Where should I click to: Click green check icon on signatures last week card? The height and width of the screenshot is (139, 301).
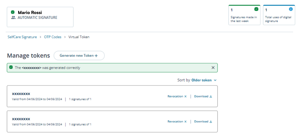pos(256,9)
